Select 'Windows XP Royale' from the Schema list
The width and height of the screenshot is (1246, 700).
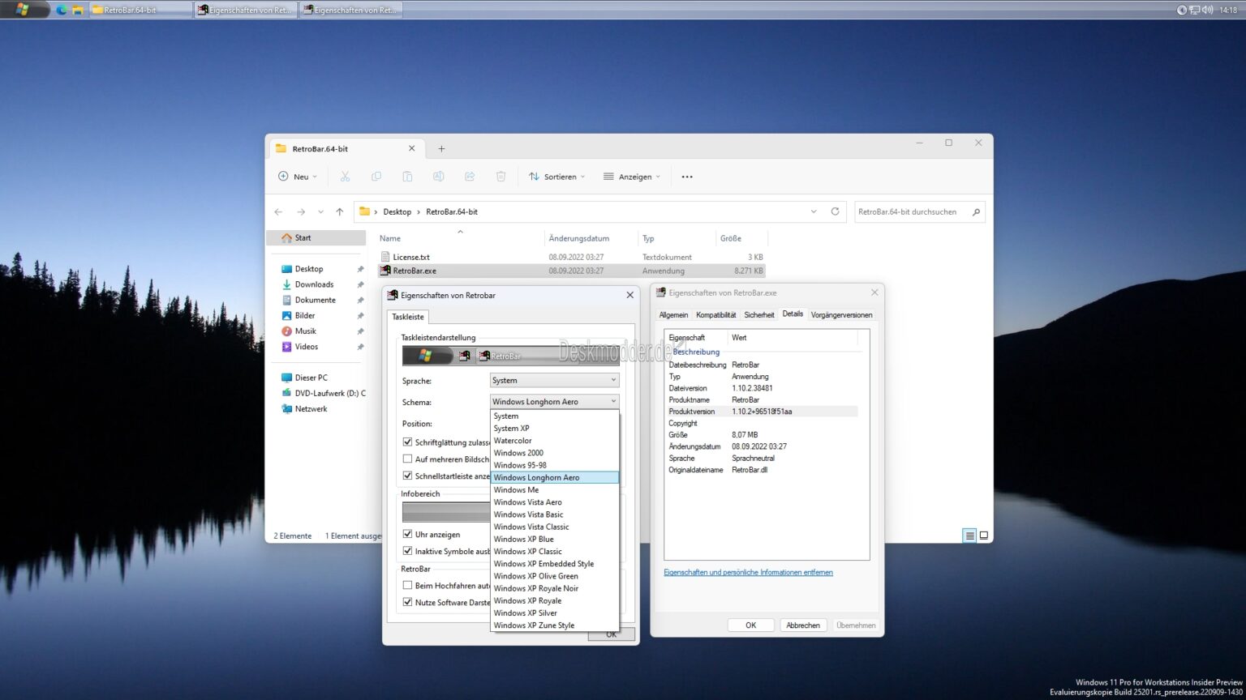pos(527,600)
